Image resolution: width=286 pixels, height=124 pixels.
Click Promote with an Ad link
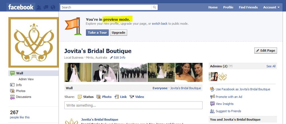point(229,97)
